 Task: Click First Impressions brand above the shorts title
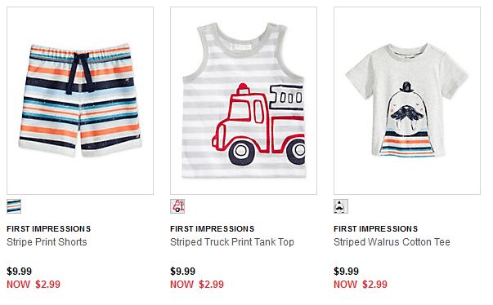click(x=49, y=229)
